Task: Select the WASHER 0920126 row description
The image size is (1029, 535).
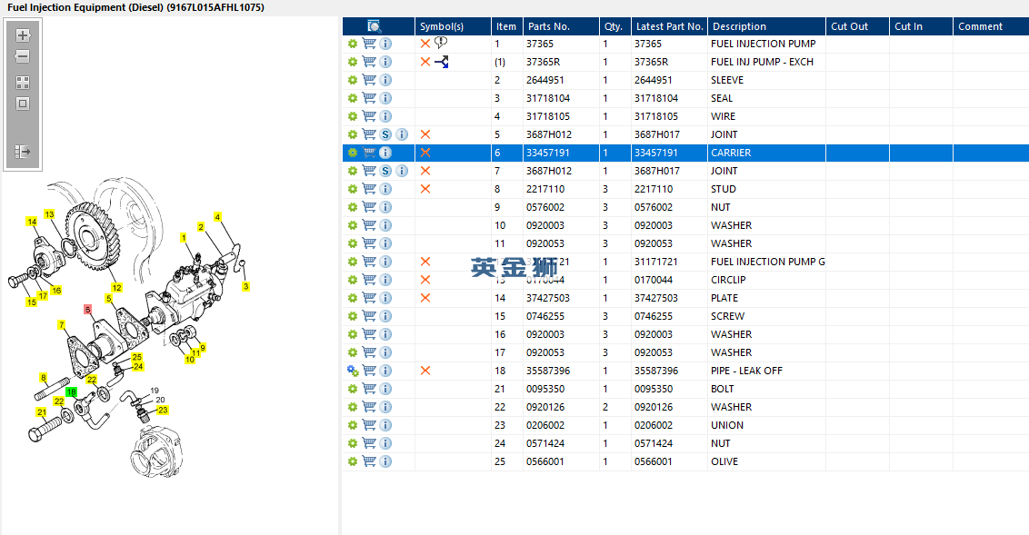Action: click(x=731, y=407)
